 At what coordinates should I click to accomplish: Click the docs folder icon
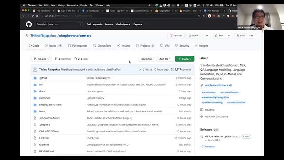click(x=35, y=91)
